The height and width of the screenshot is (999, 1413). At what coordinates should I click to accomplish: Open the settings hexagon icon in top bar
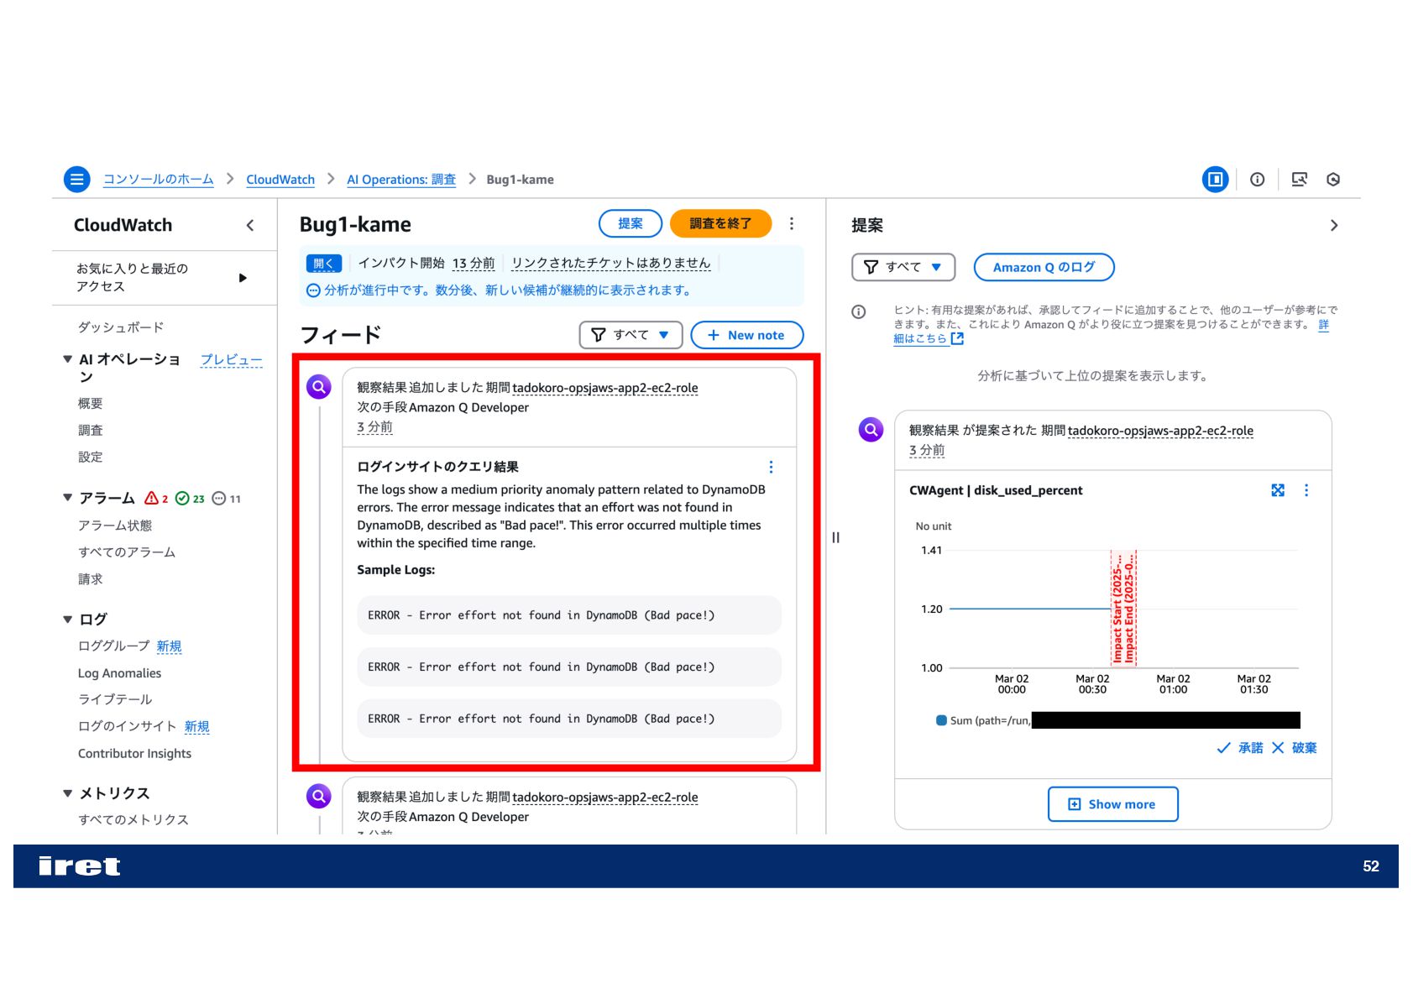(1333, 179)
